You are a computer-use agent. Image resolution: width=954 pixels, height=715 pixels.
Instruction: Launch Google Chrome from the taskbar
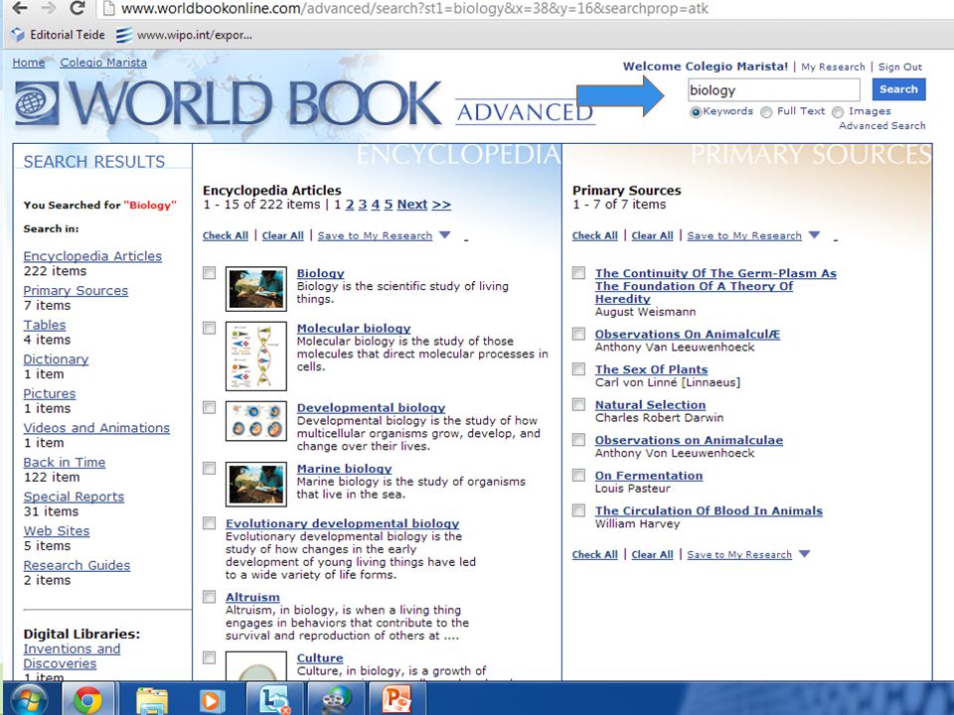tap(88, 700)
